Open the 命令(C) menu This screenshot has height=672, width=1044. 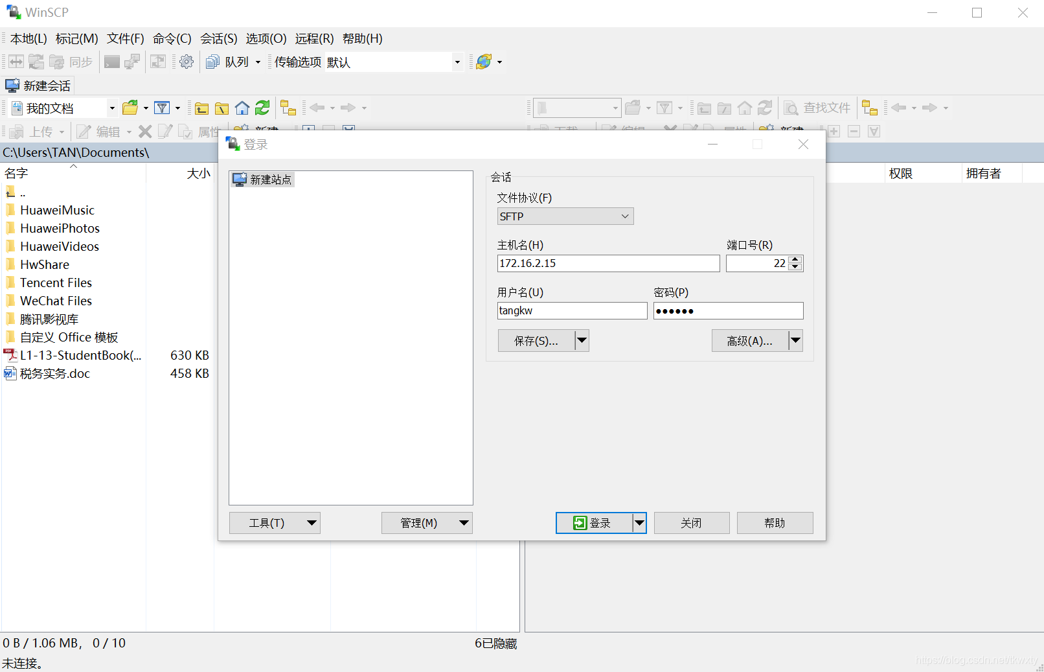point(172,39)
